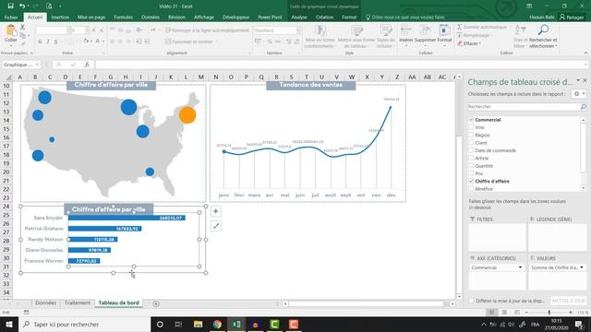Click the Insérer cells icon
The width and height of the screenshot is (591, 332).
pos(406,30)
